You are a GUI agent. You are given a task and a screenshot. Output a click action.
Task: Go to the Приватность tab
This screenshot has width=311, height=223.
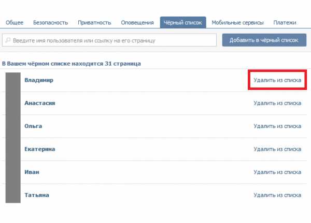(94, 23)
